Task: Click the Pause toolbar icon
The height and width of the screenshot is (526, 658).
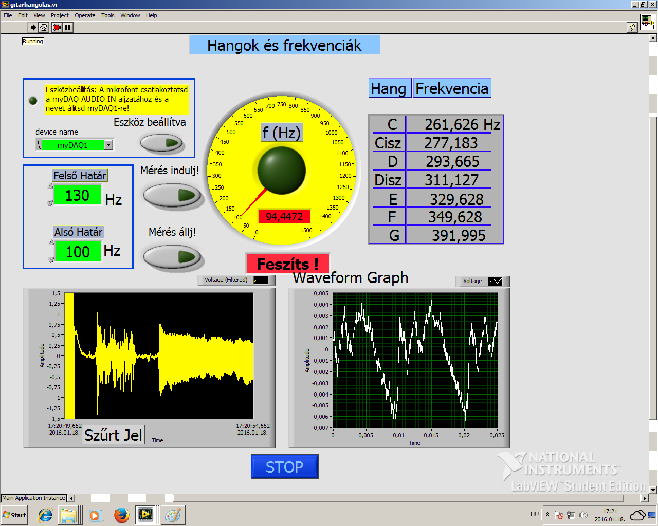Action: pos(68,27)
